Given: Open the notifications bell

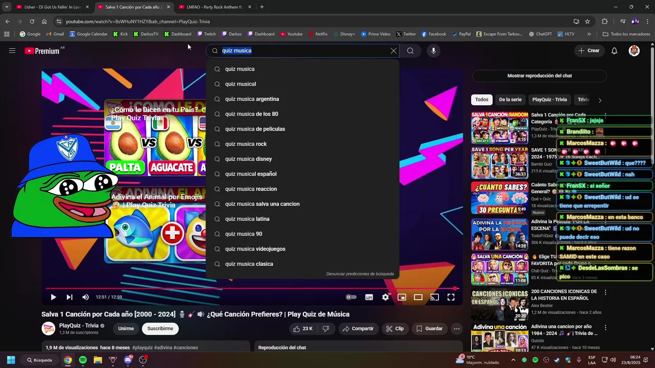Looking at the screenshot, I should 615,51.
